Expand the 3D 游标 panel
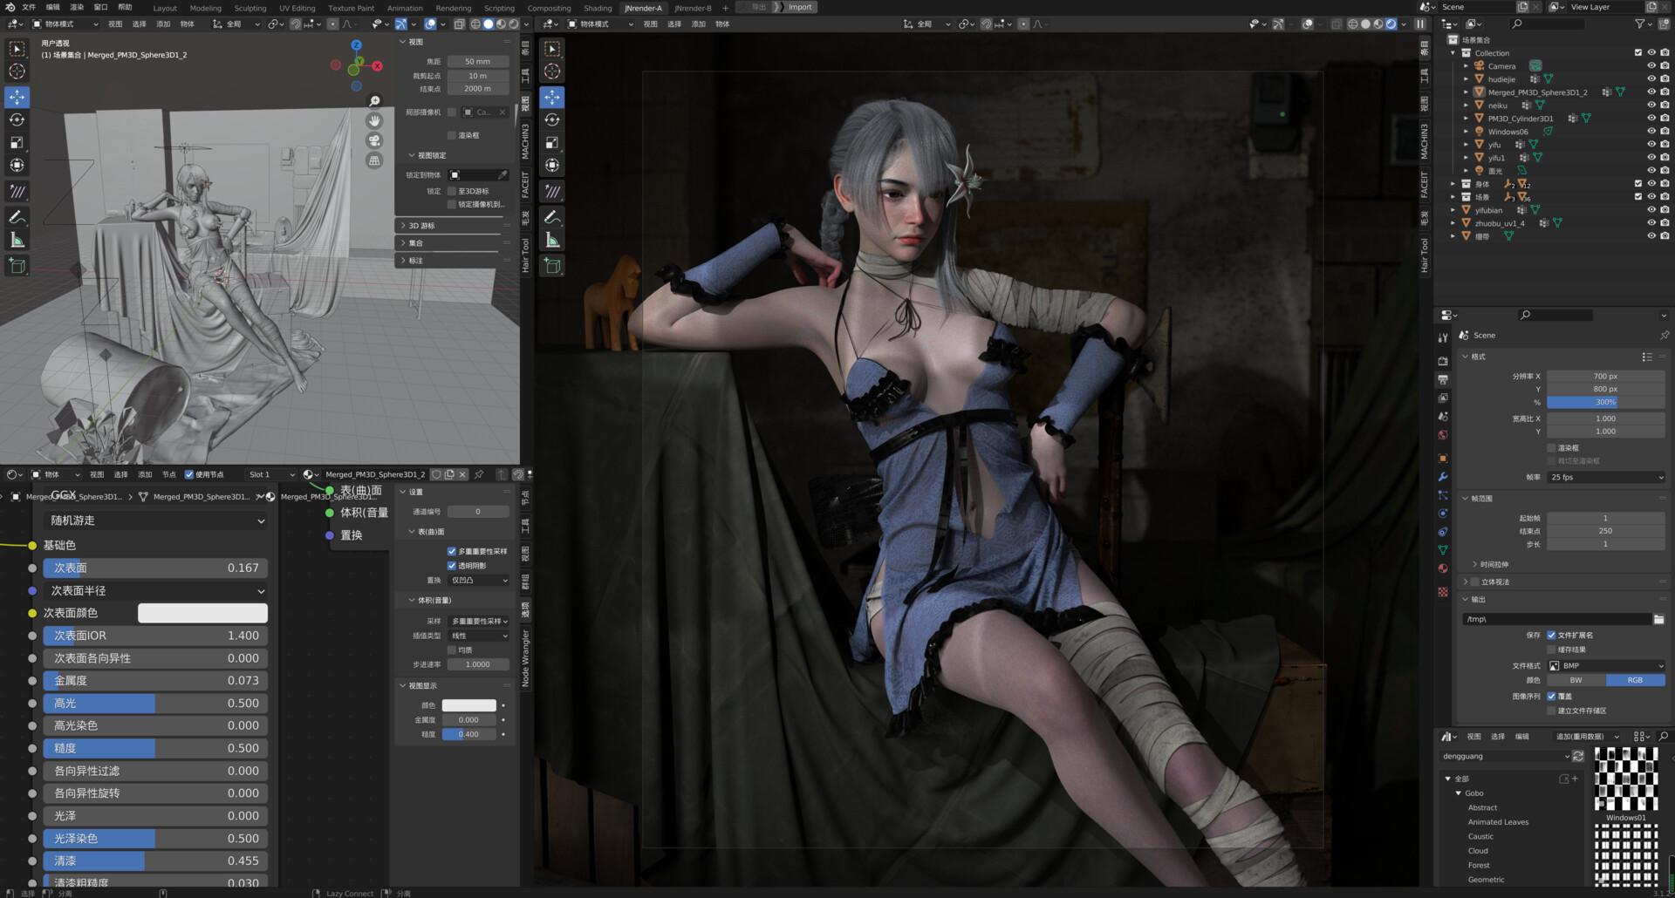 [454, 226]
